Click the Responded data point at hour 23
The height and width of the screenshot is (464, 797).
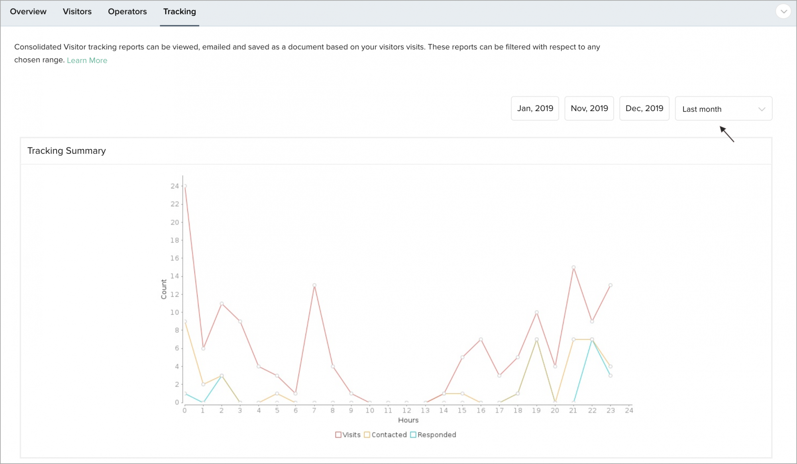coord(610,376)
